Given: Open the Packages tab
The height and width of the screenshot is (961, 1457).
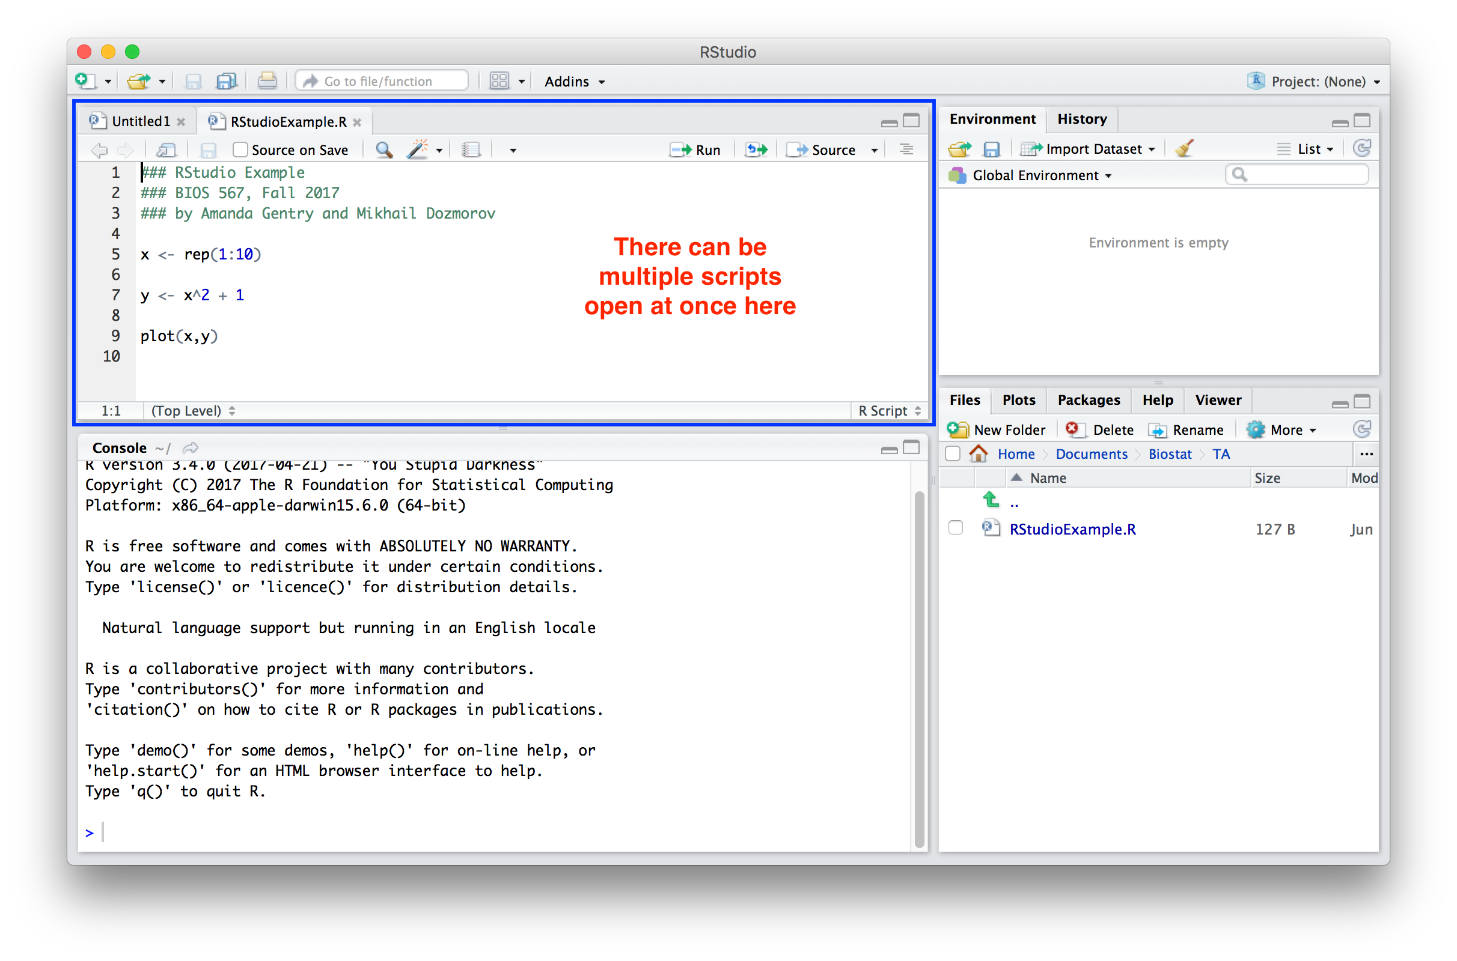Looking at the screenshot, I should [x=1089, y=400].
